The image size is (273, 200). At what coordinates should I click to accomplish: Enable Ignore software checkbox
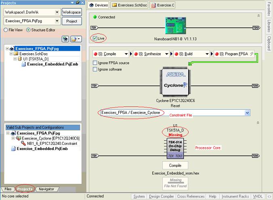(95, 69)
